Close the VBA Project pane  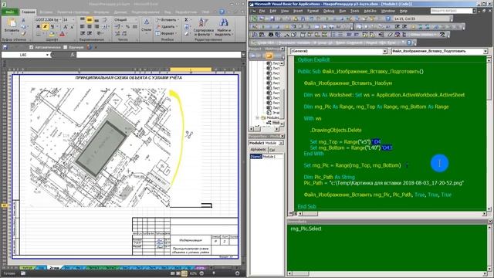[282, 49]
